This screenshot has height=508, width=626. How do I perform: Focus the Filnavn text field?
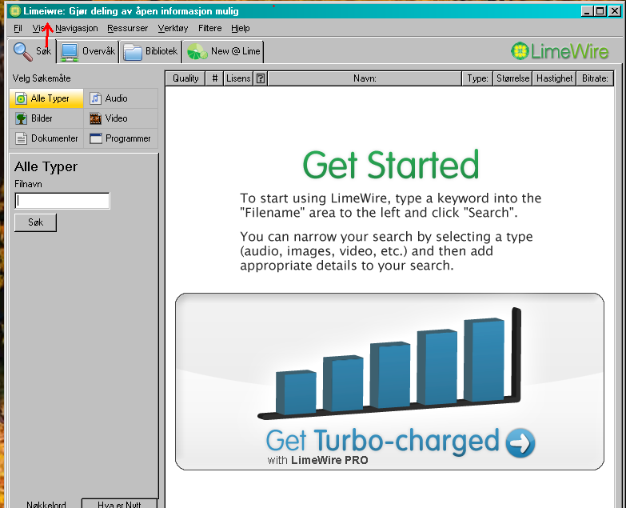pos(62,201)
